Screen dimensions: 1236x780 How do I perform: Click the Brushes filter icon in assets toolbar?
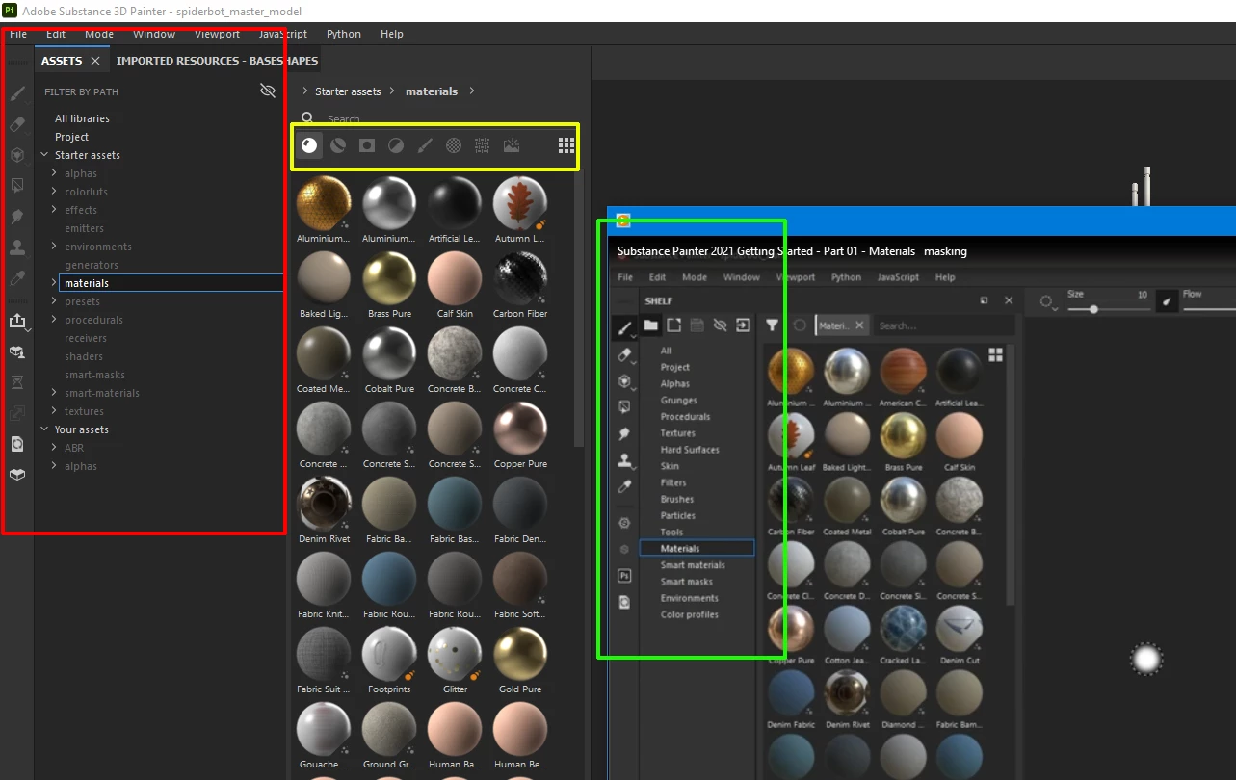[x=425, y=145]
